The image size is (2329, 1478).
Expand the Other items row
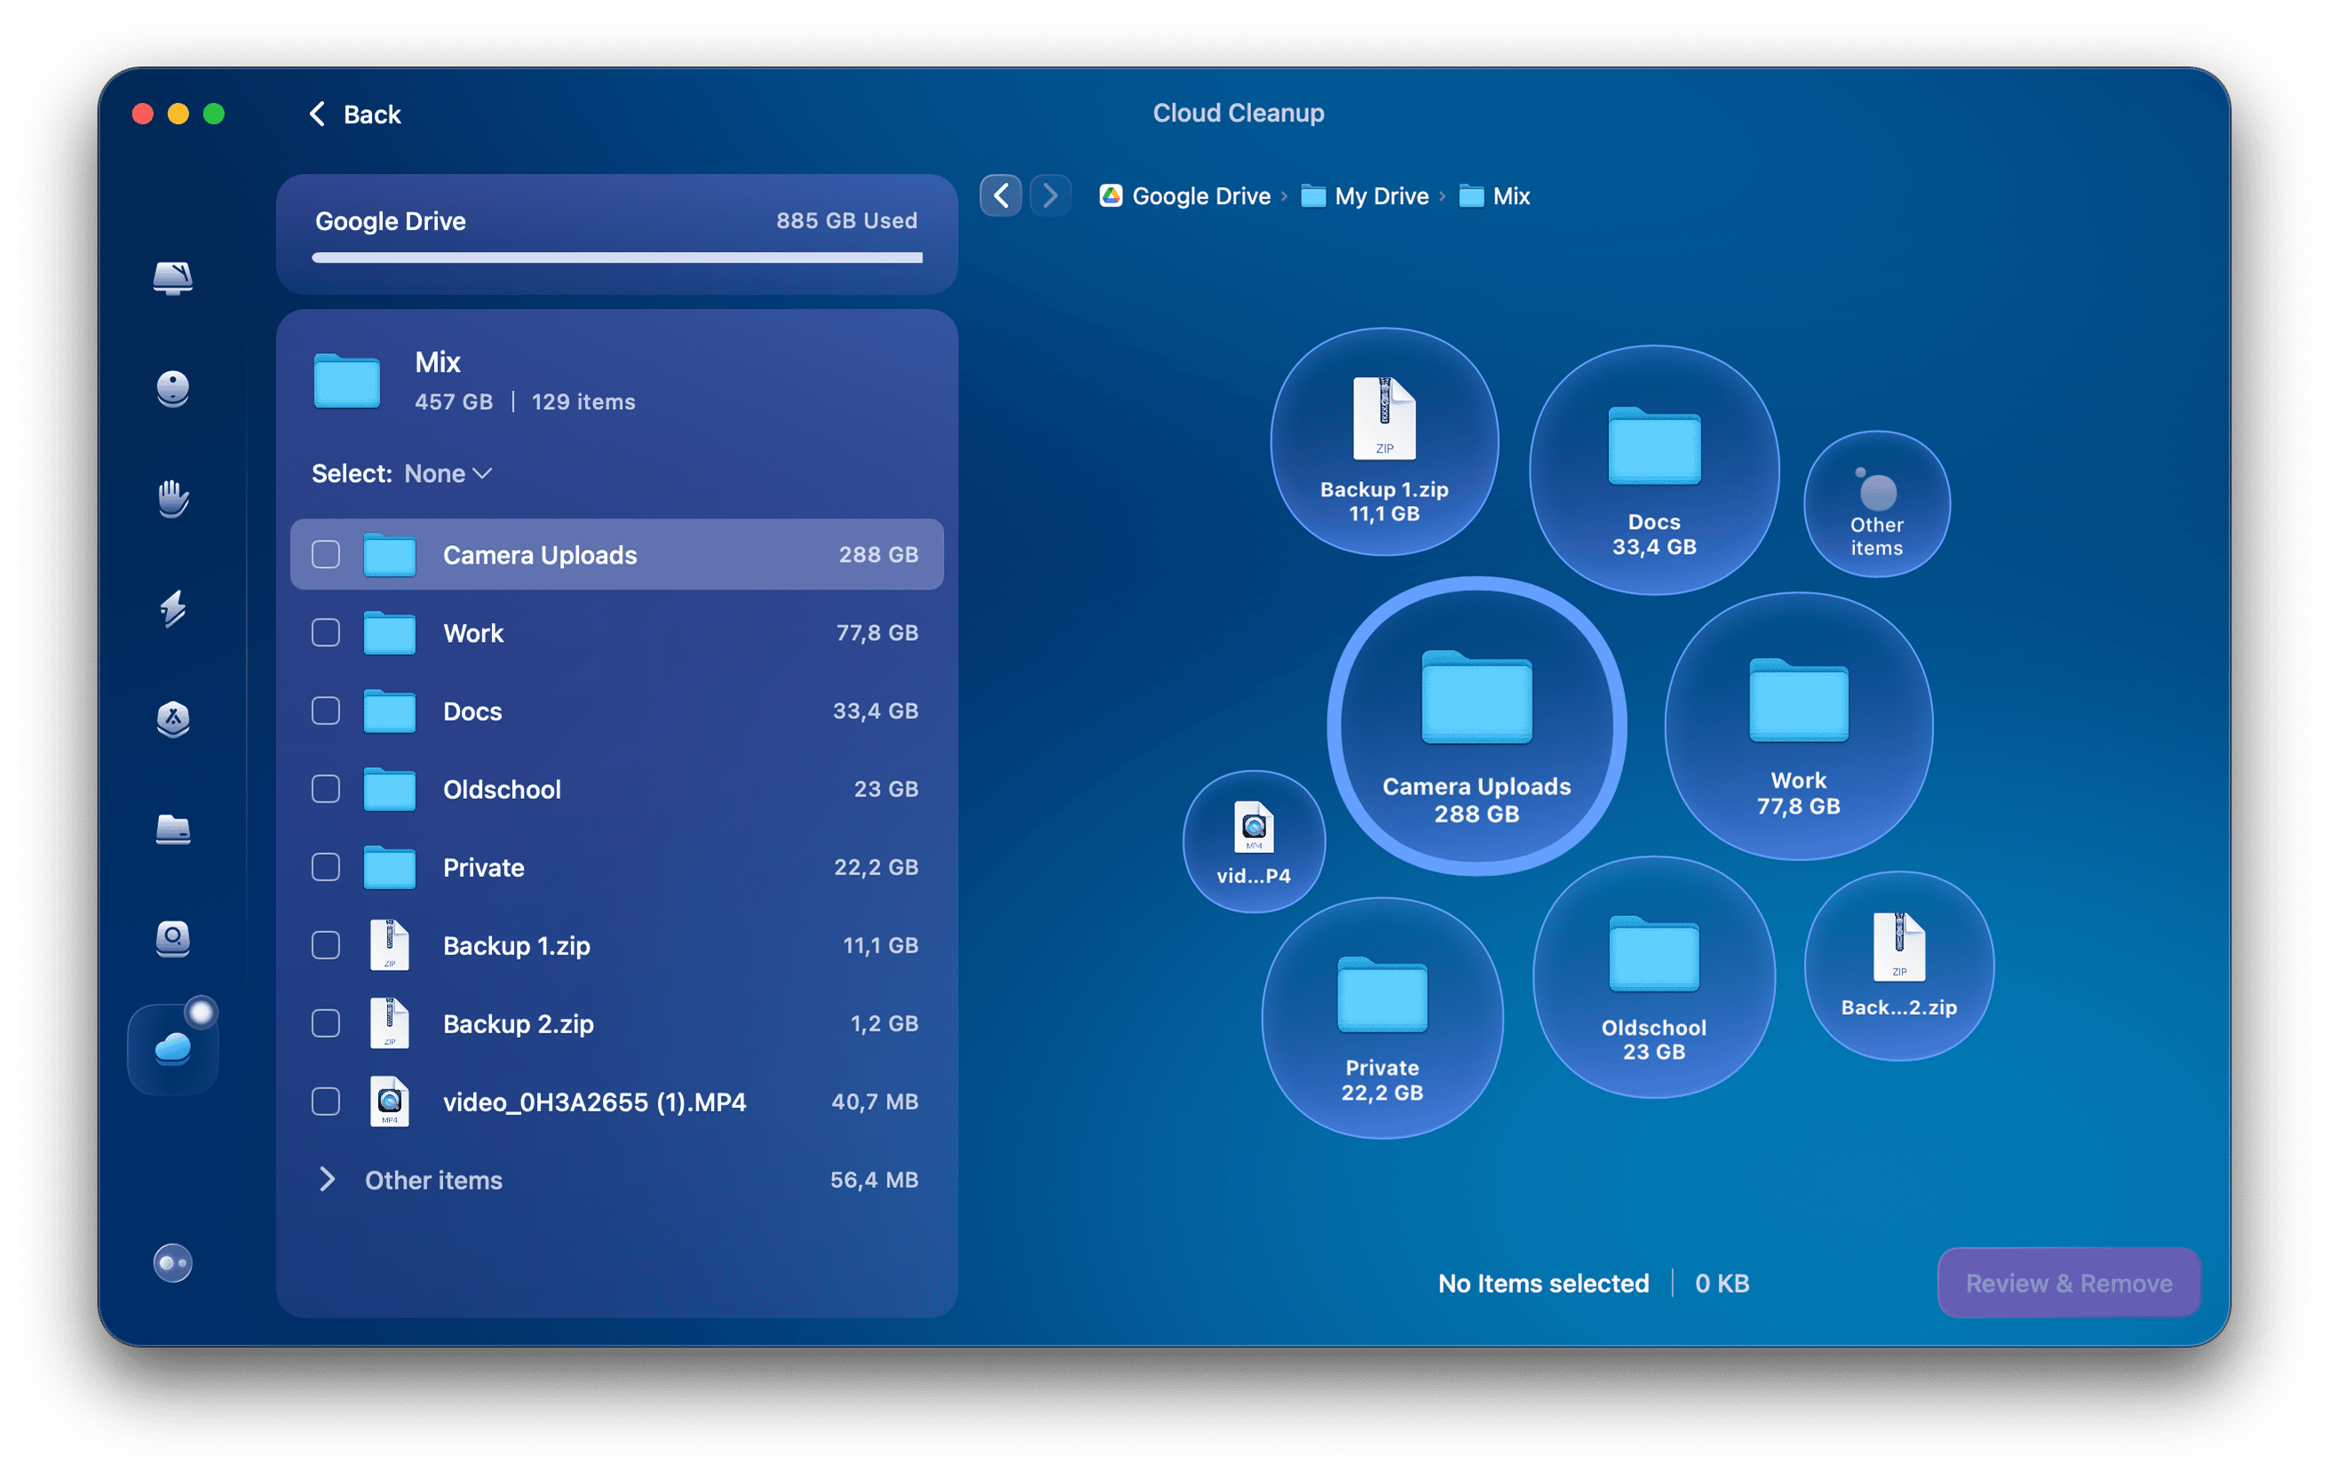(328, 1180)
